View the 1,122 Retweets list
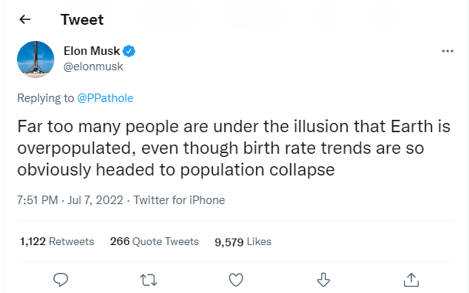The width and height of the screenshot is (469, 293). click(56, 241)
